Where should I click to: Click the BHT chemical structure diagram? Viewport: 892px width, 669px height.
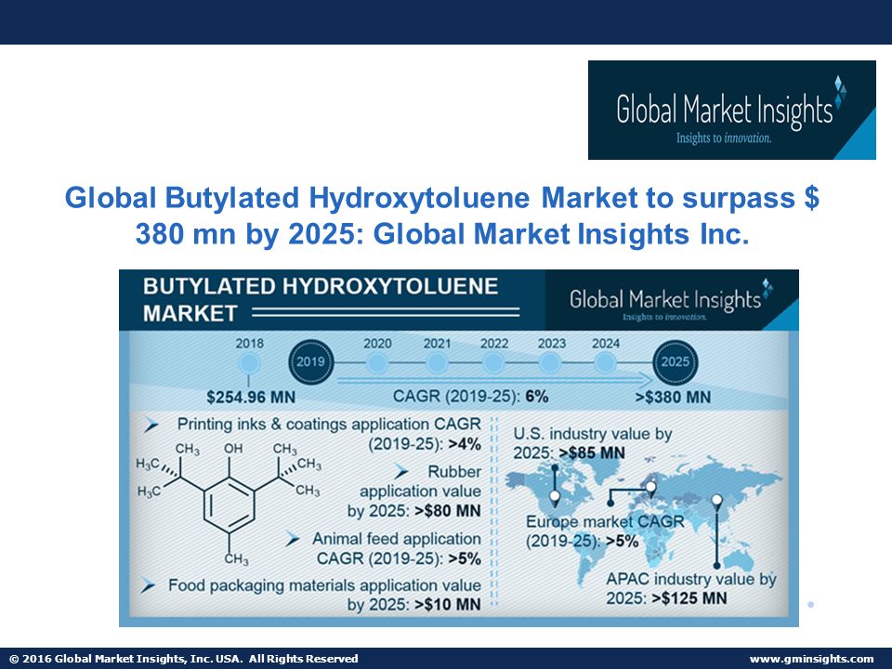tap(229, 504)
